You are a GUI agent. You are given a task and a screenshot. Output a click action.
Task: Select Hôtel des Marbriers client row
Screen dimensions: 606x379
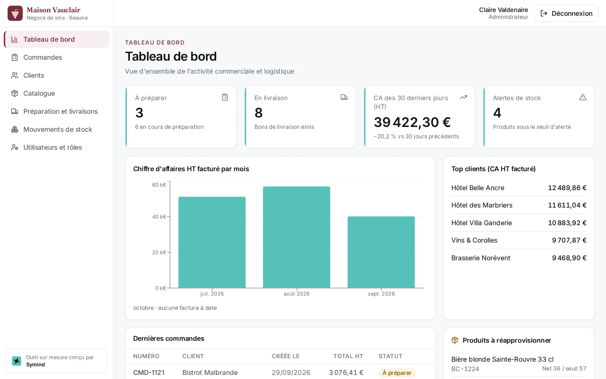point(519,205)
